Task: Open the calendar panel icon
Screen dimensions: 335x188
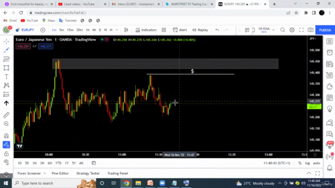Action: (330, 98)
